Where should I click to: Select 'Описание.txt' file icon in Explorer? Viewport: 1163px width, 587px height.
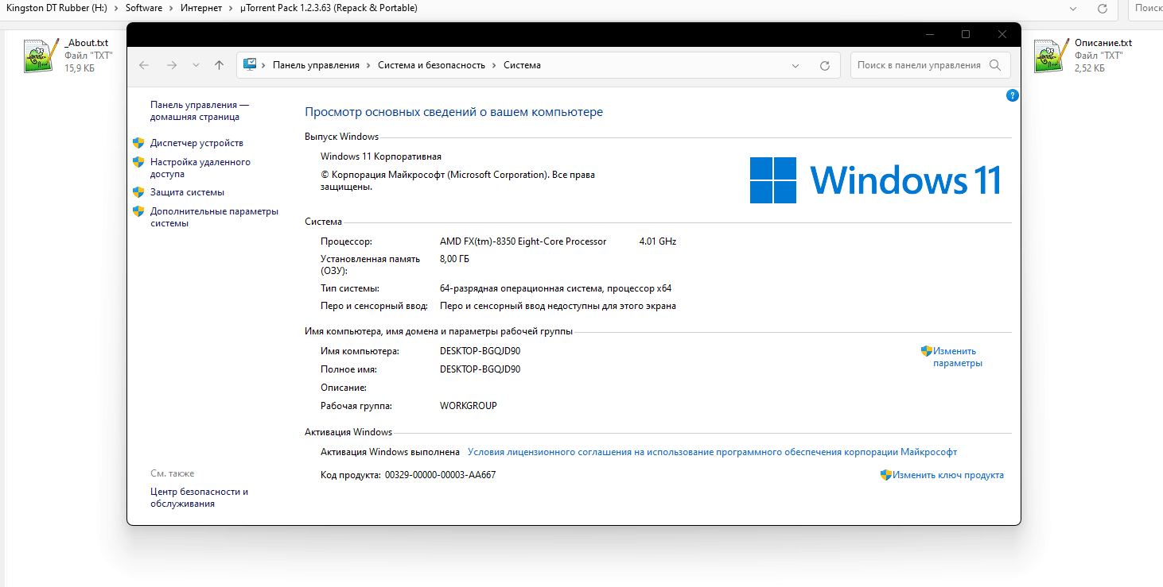tap(1050, 56)
